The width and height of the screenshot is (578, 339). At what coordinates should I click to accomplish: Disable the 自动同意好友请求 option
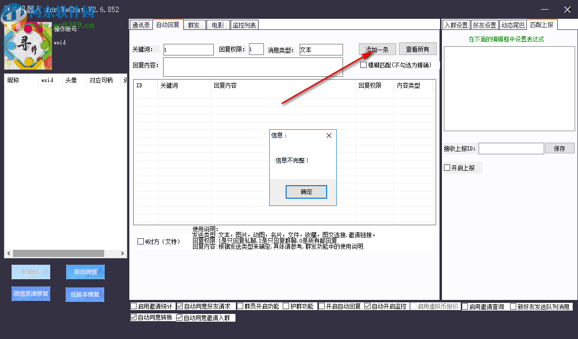[180, 306]
